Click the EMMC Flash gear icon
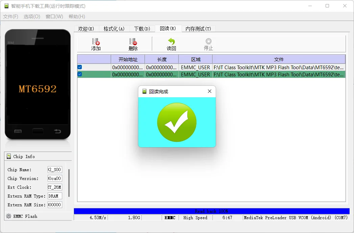 (x=9, y=216)
